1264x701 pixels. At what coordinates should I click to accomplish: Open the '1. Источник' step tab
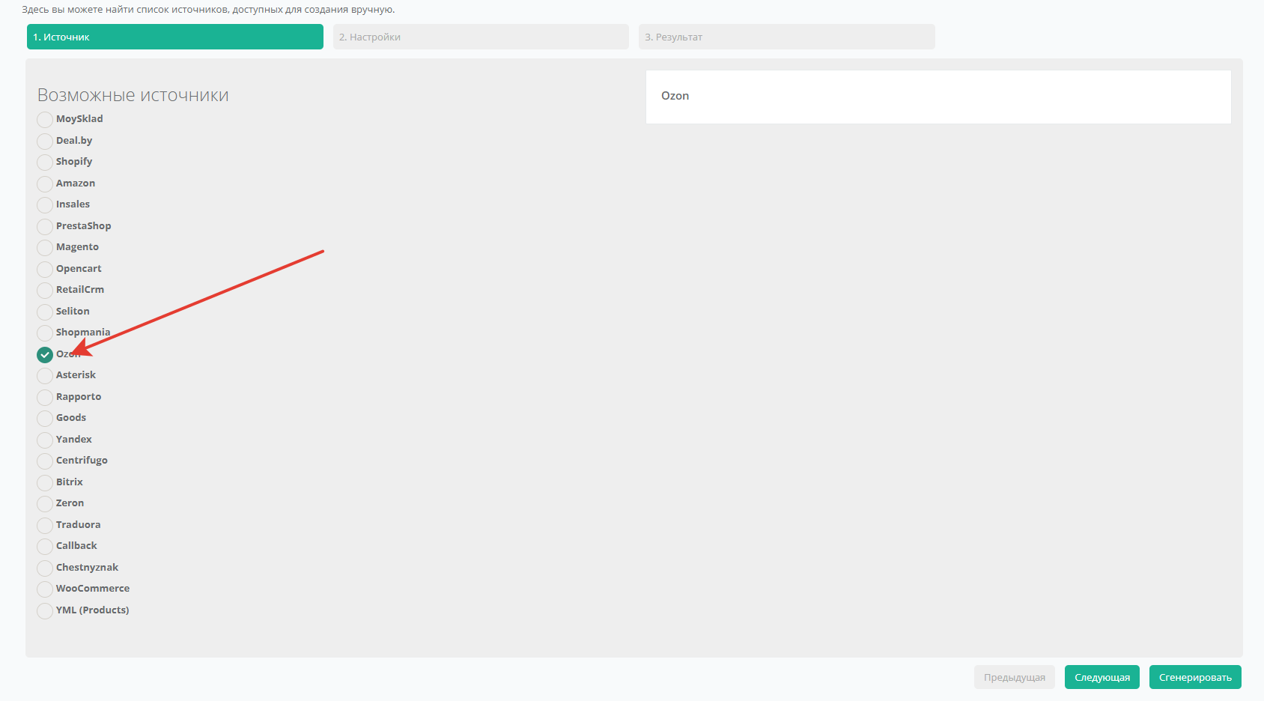click(x=175, y=37)
